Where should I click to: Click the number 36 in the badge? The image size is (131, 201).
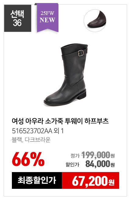click(17, 23)
